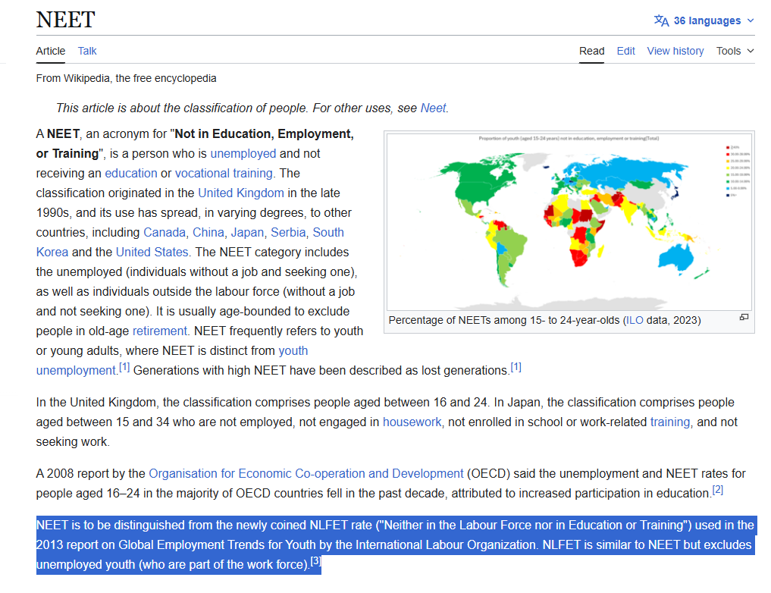Open the United States link
This screenshot has height=593, width=771.
152,253
